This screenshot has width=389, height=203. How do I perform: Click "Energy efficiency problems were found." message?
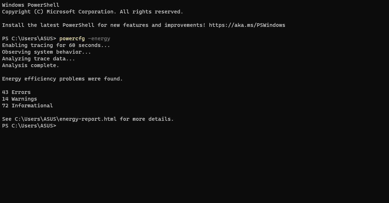coord(62,79)
